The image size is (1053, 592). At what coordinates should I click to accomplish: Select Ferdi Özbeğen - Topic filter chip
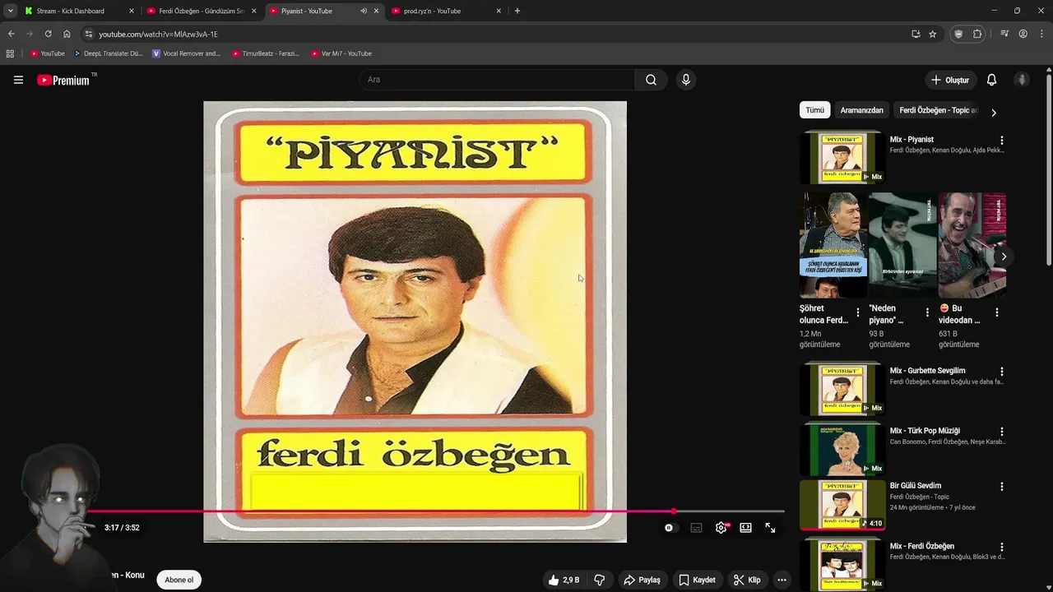(938, 110)
